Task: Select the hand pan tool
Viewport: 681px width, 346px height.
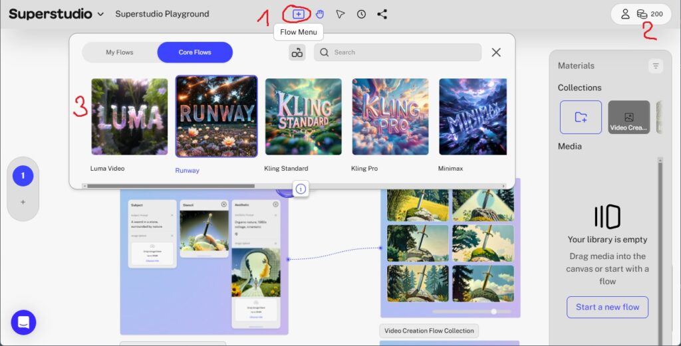Action: (x=320, y=14)
